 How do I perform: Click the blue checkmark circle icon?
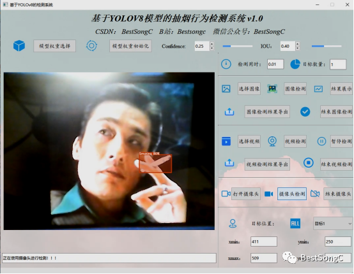point(305,112)
